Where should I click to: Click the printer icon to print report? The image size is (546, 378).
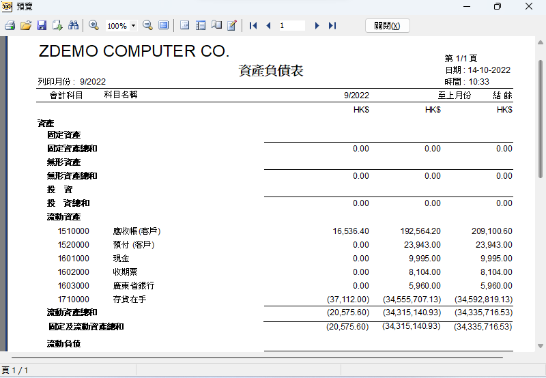10,25
